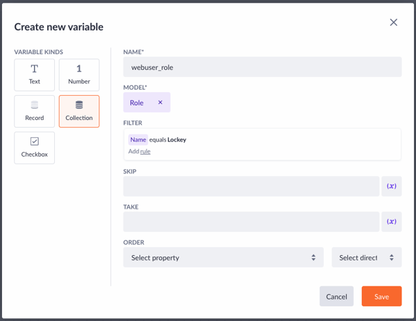Cancel creating the variable

(x=336, y=296)
